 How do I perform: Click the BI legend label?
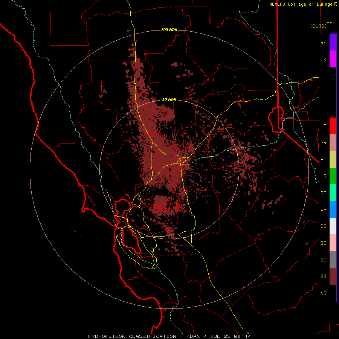pos(324,276)
